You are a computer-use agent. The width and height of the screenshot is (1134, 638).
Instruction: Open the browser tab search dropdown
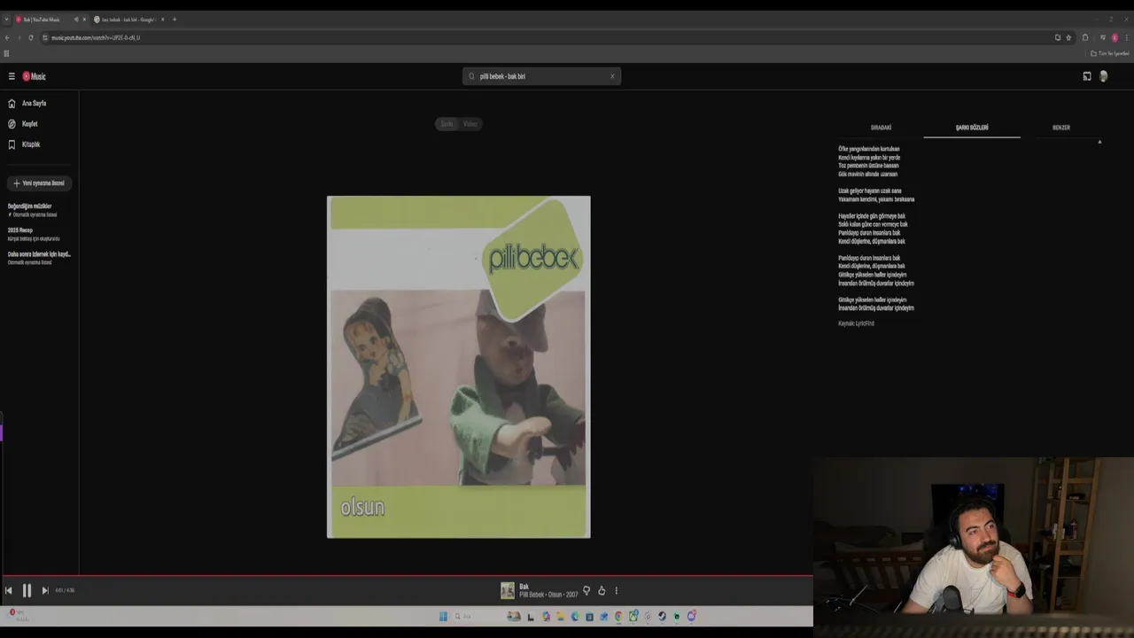coord(6,19)
